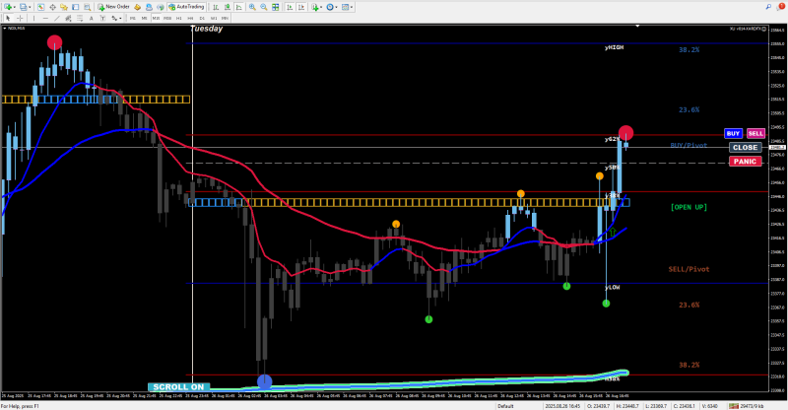Switch to M5 timeframe
Viewport: 788px width, 410px height.
(144, 18)
